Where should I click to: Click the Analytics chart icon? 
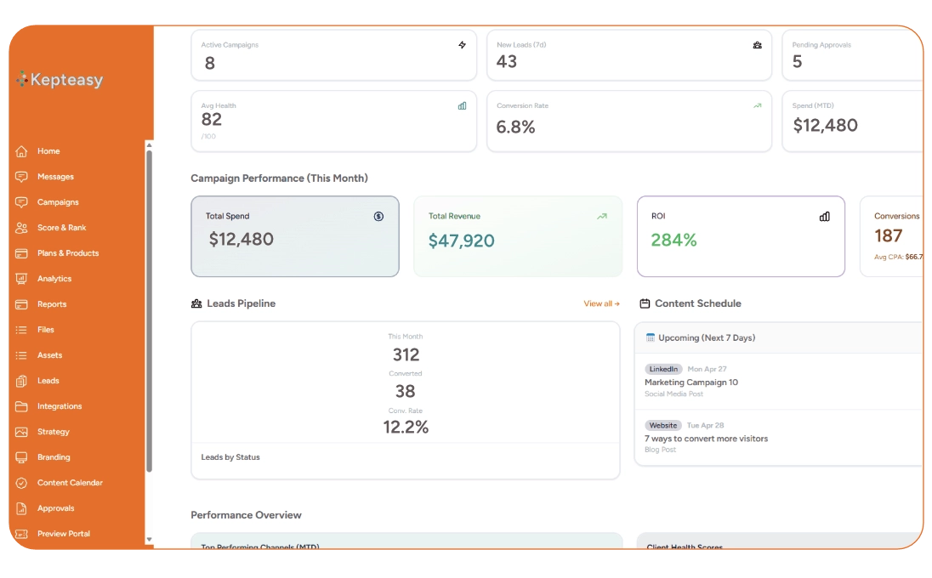click(21, 279)
